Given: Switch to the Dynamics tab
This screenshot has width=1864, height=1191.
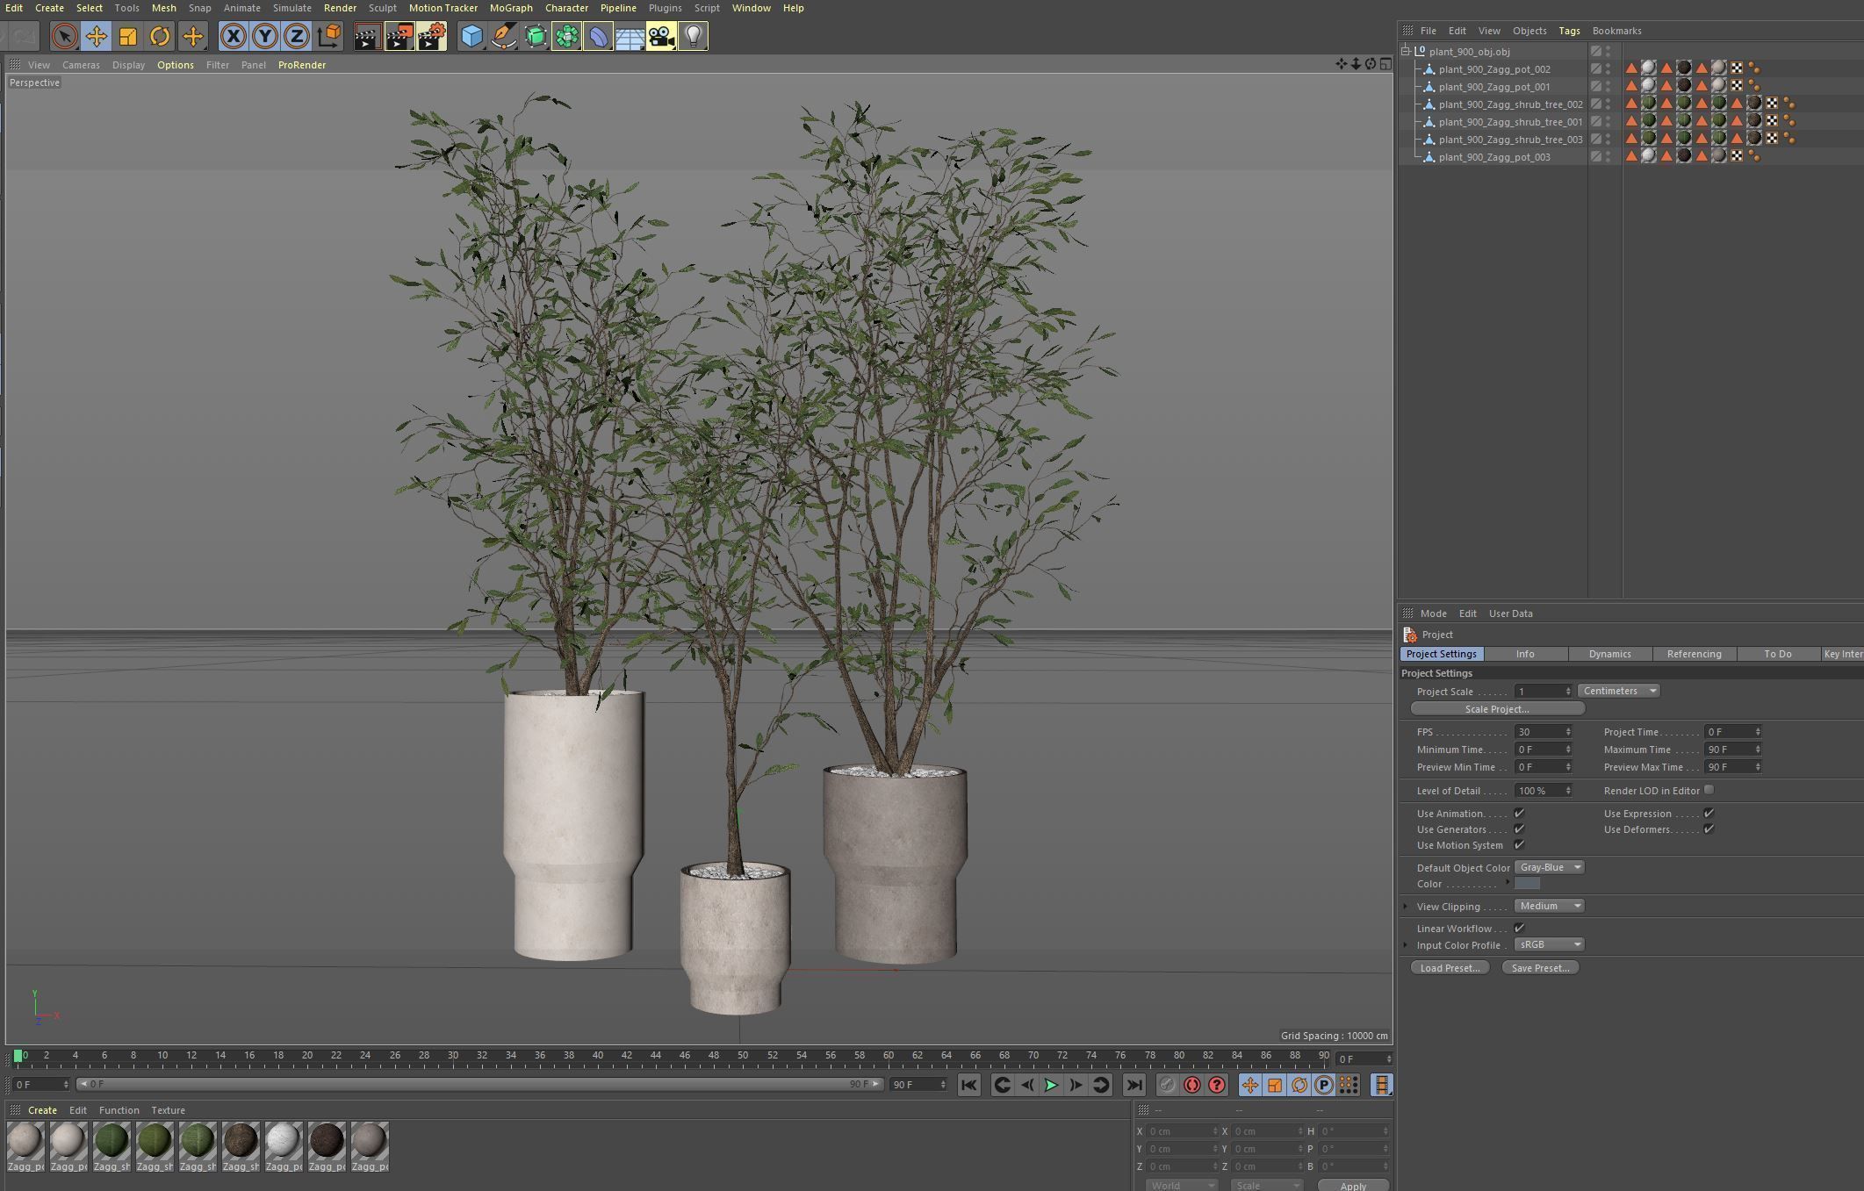Looking at the screenshot, I should point(1609,654).
